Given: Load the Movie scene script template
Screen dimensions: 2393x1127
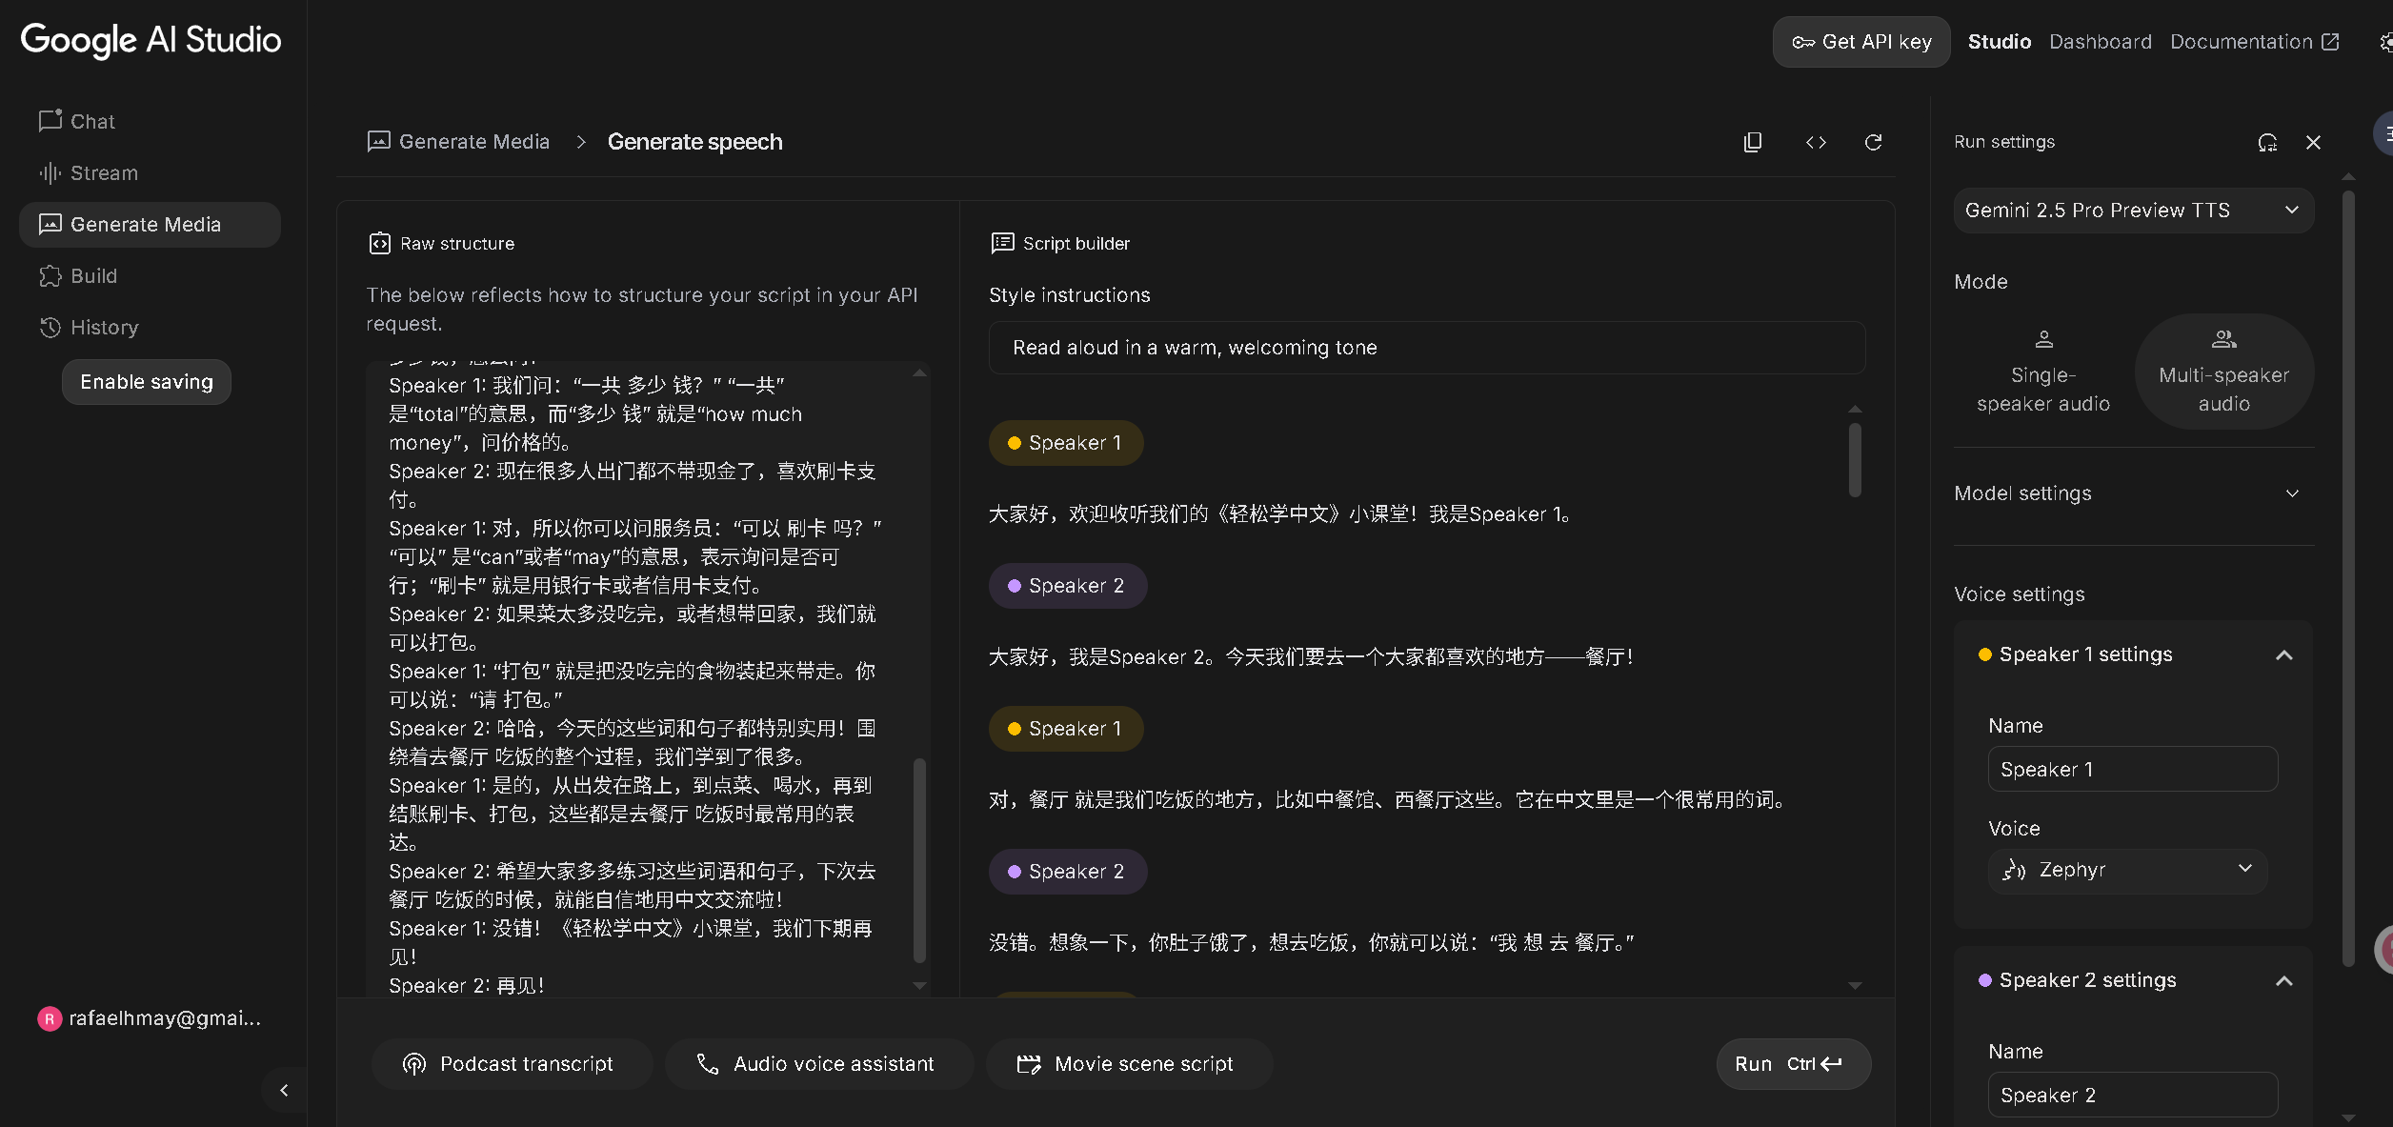Looking at the screenshot, I should click(1128, 1063).
